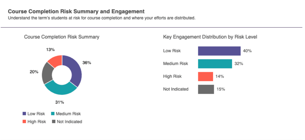Image resolution: width=305 pixels, height=140 pixels.
Task: Toggle the Not Indicated legend label
Action: click(x=69, y=122)
